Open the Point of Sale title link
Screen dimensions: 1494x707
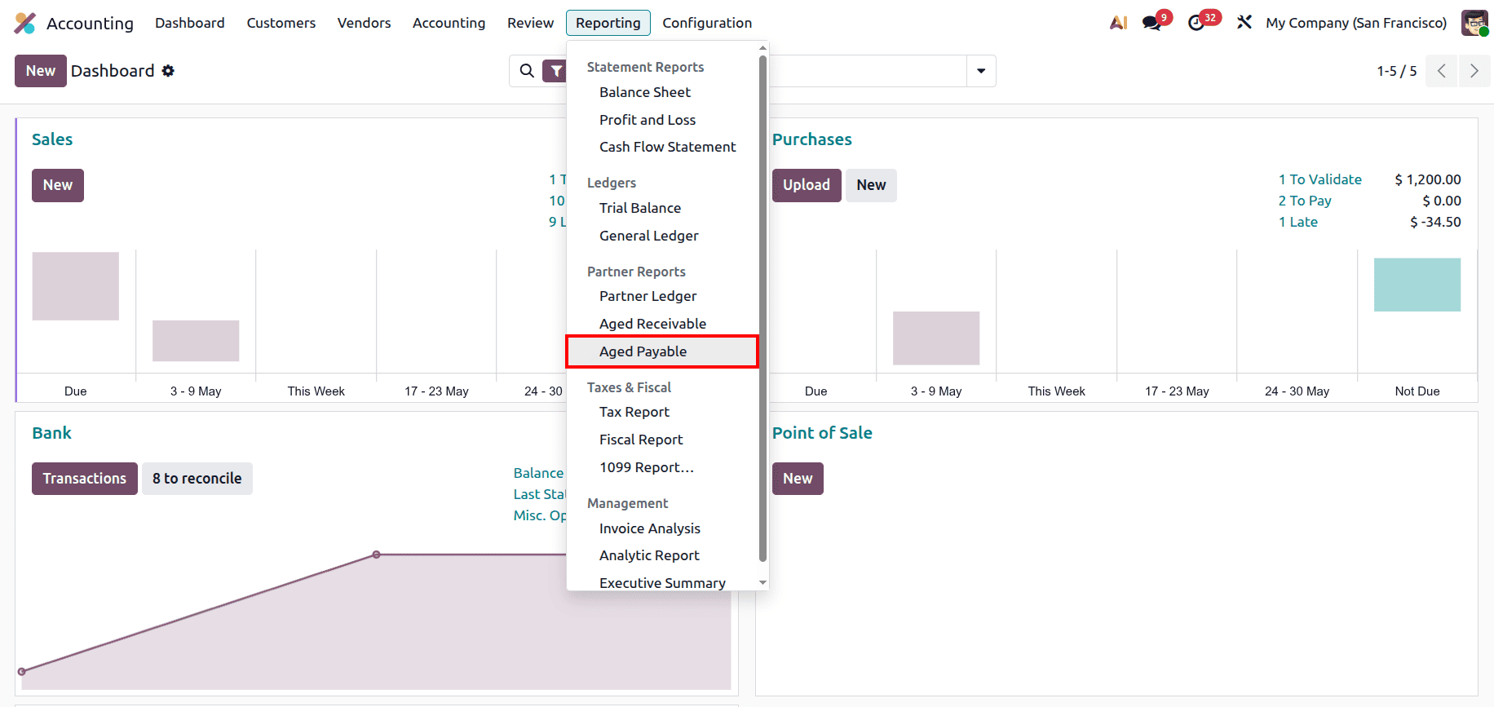tap(822, 433)
